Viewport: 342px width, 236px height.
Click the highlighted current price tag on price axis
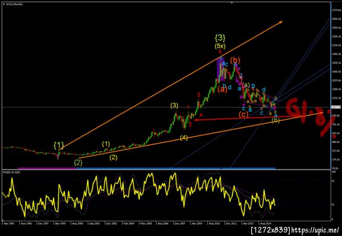[x=336, y=107]
